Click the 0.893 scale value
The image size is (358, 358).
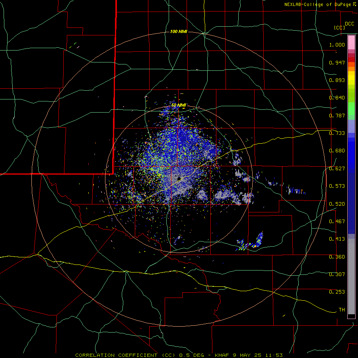pos(337,80)
